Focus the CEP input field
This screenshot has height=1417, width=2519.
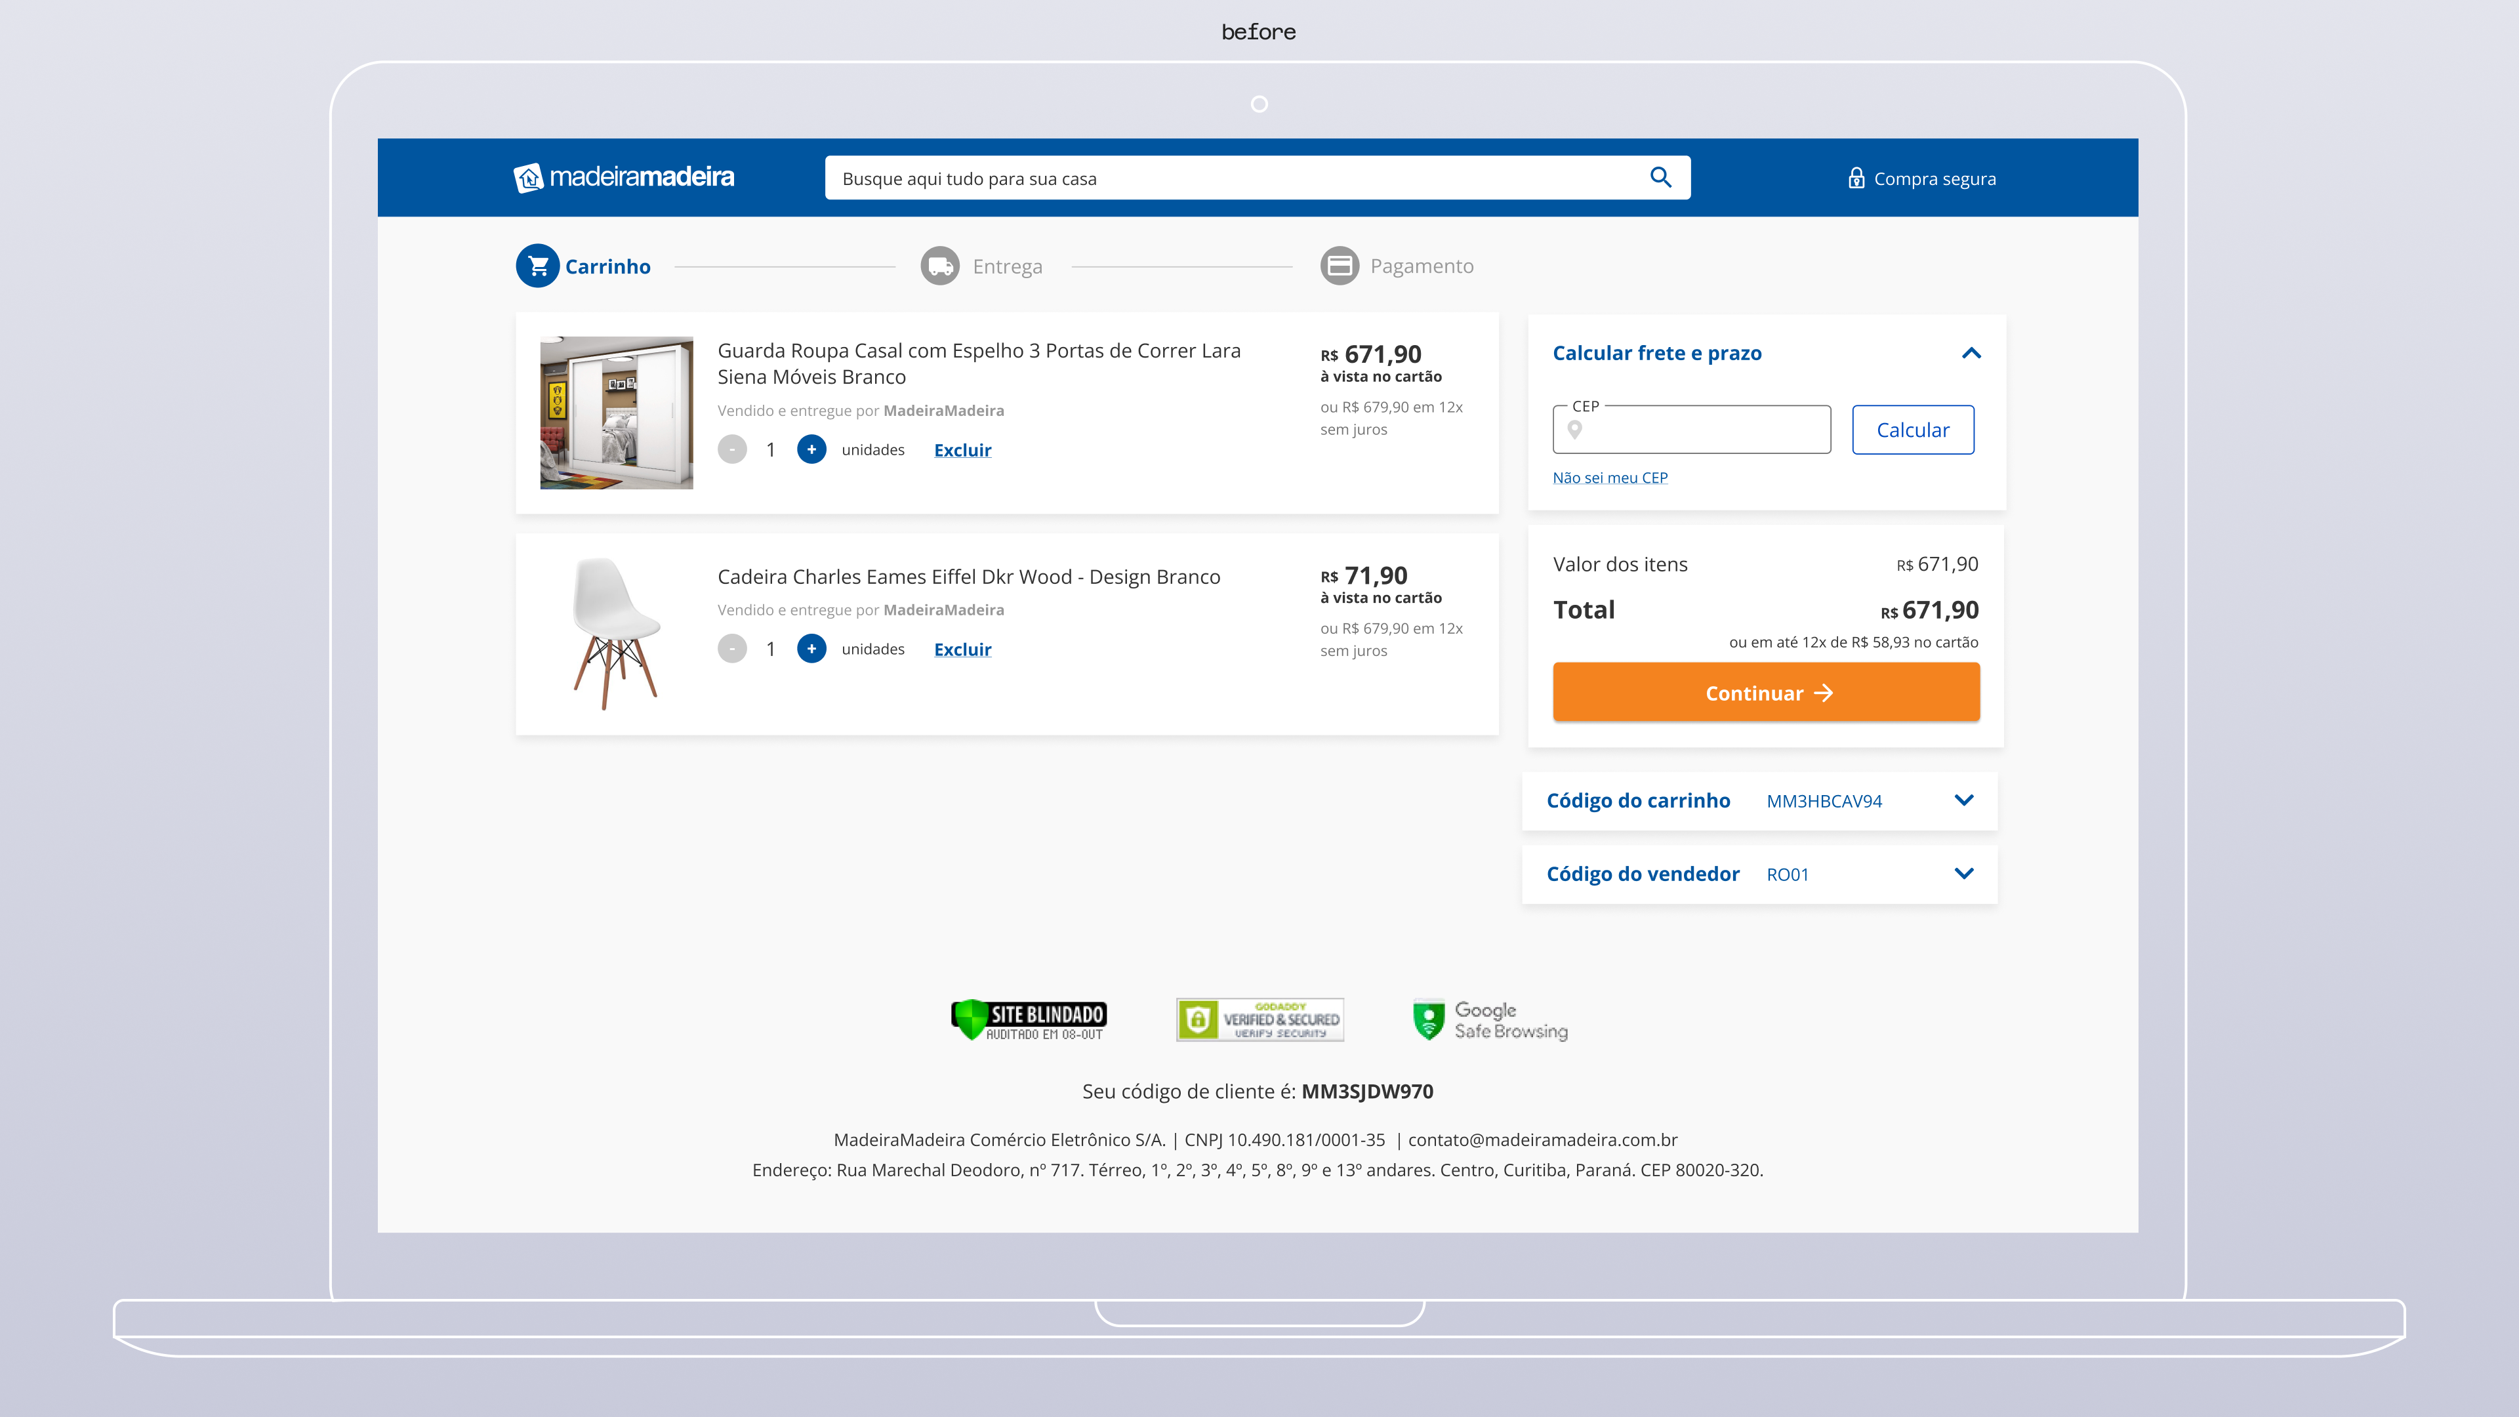point(1692,429)
